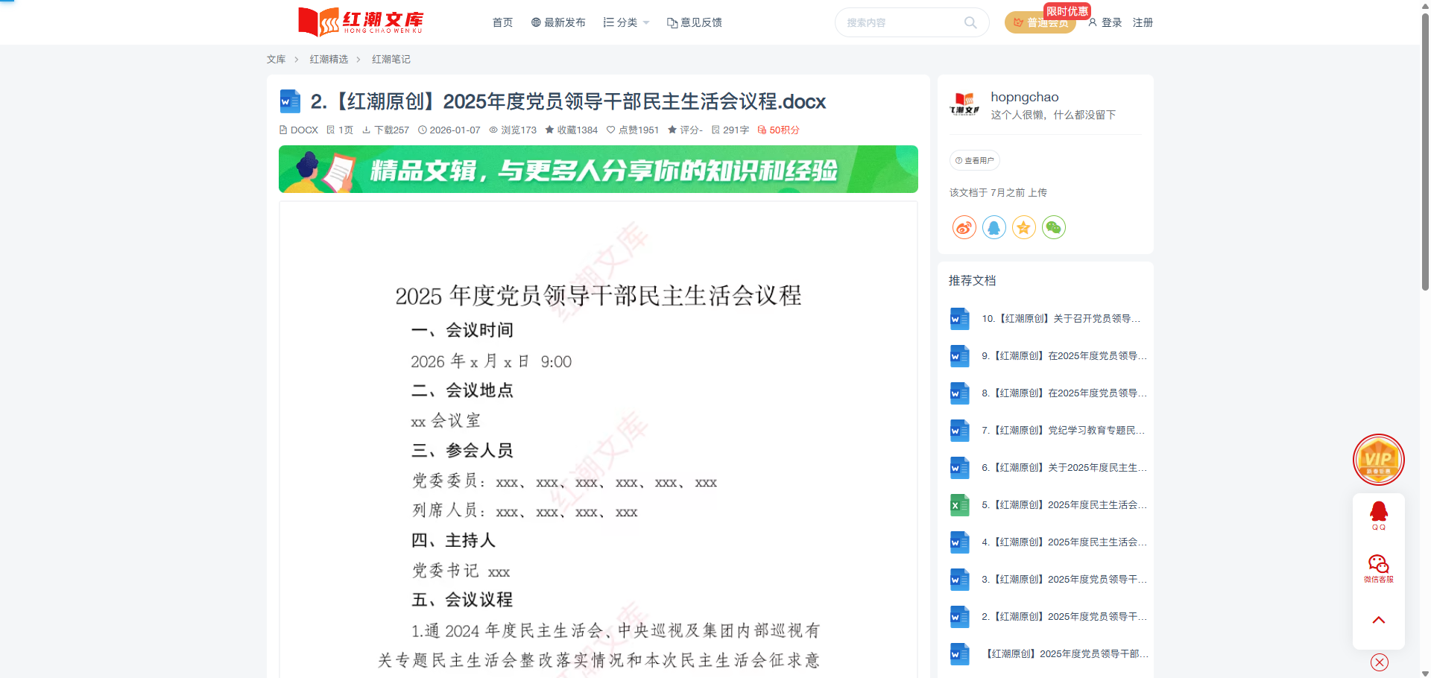Click 登录 to sign in
Image resolution: width=1431 pixels, height=678 pixels.
pos(1105,22)
